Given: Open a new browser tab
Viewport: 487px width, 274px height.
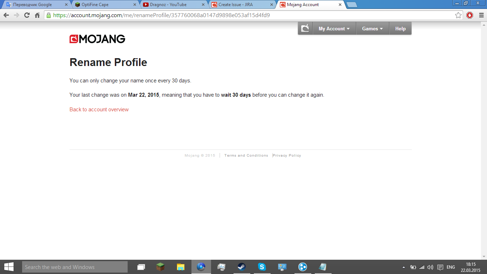Looking at the screenshot, I should pos(352,5).
